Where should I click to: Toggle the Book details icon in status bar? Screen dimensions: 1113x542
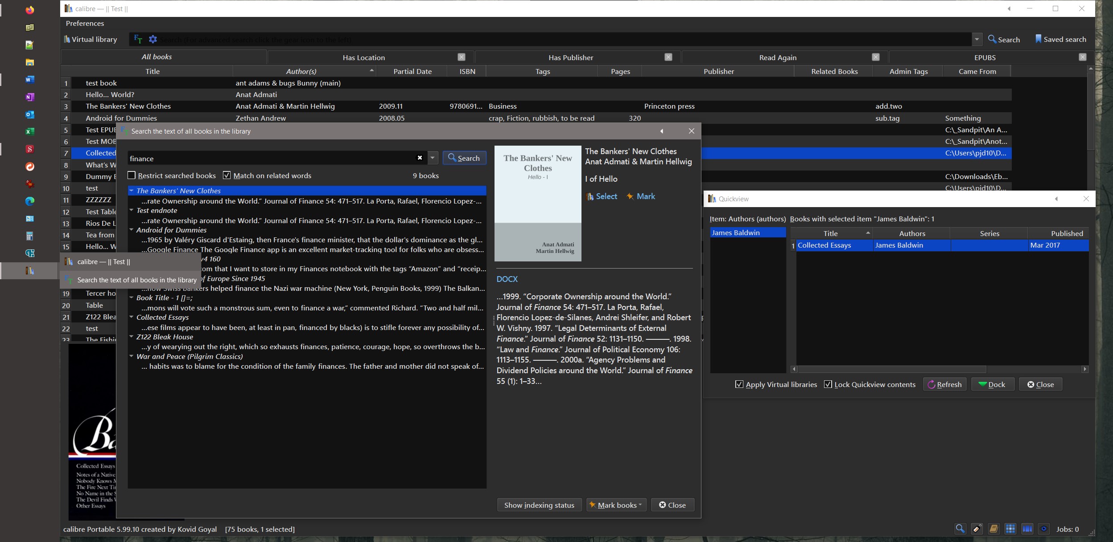[x=993, y=529]
